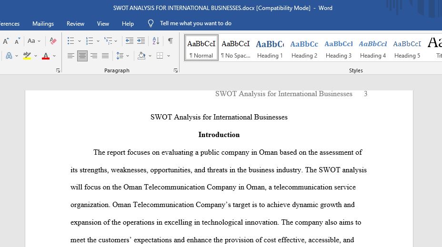Apply shading paint bucket
This screenshot has height=247, width=442.
141,56
